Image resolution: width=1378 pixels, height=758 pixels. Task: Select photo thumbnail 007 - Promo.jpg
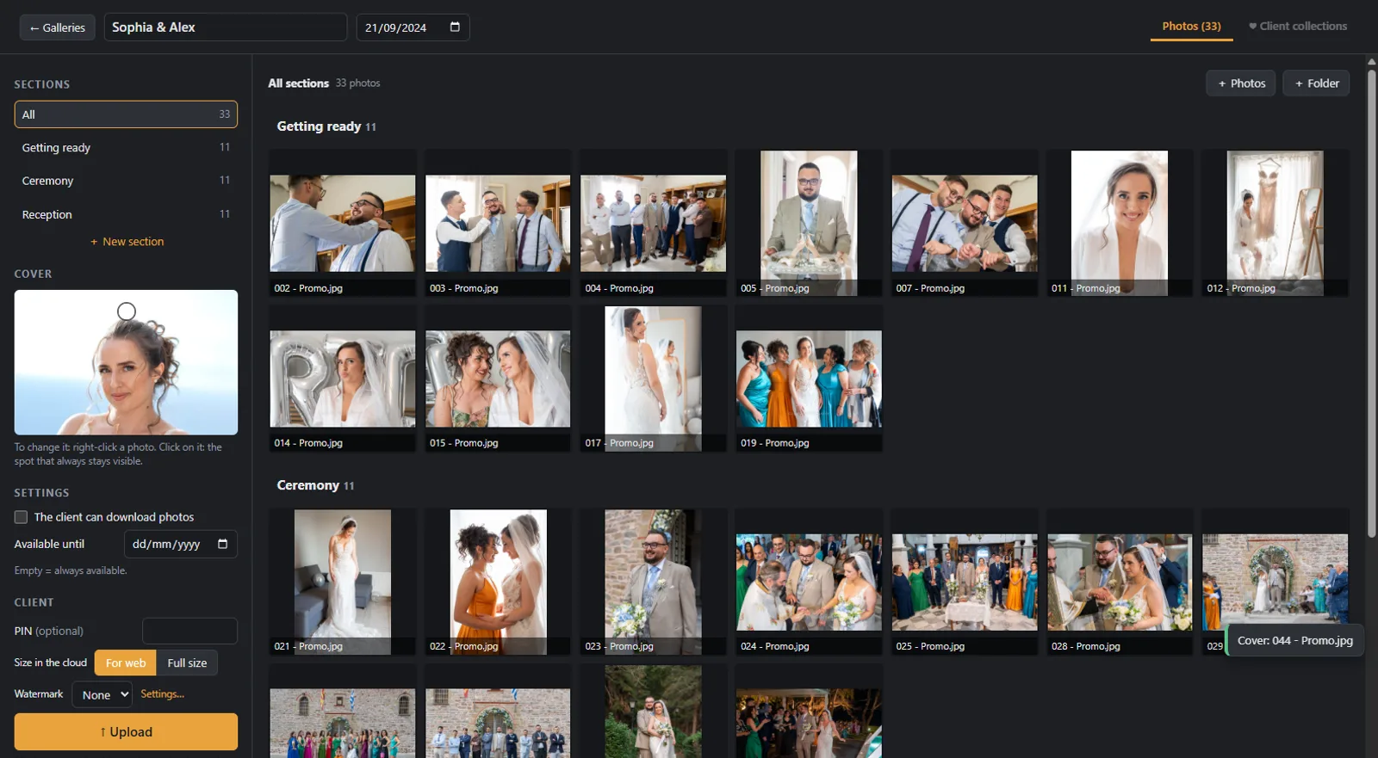coord(965,224)
